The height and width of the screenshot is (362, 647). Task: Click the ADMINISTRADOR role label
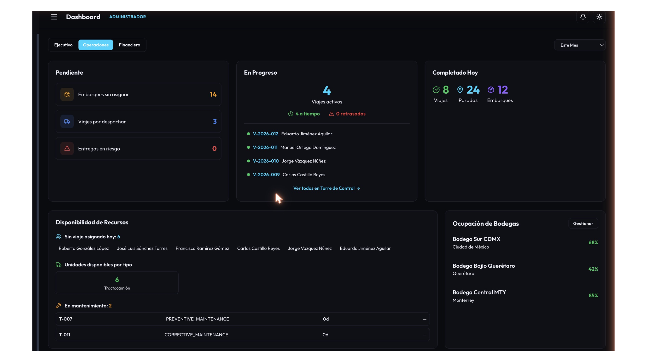point(127,17)
